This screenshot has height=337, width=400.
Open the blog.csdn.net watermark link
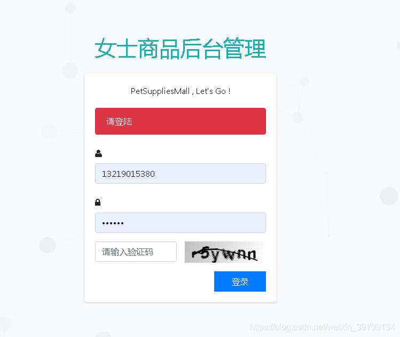coord(323,327)
